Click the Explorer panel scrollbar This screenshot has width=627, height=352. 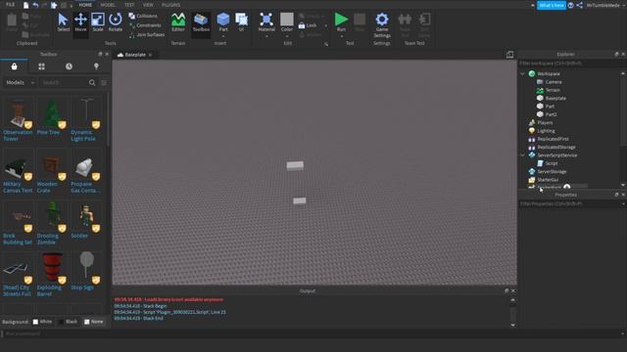coord(623,111)
